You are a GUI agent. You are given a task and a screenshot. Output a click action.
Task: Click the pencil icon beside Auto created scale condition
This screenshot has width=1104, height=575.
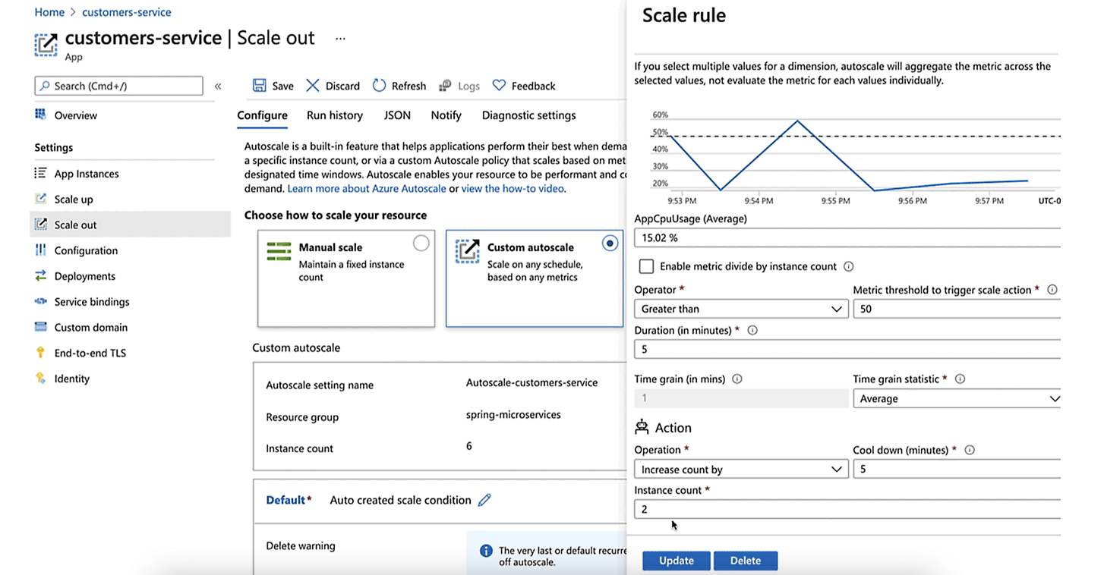click(x=484, y=500)
